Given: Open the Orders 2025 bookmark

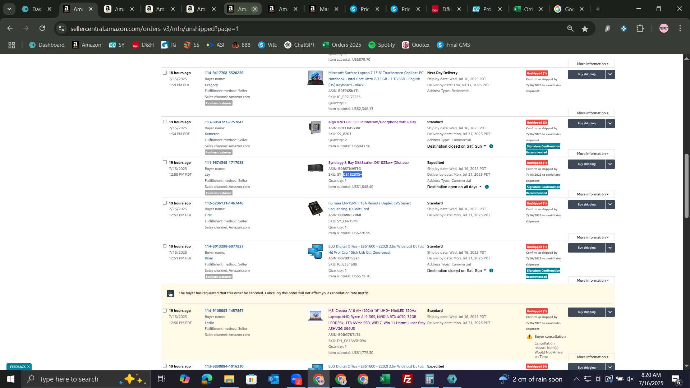Looking at the screenshot, I should click(341, 45).
